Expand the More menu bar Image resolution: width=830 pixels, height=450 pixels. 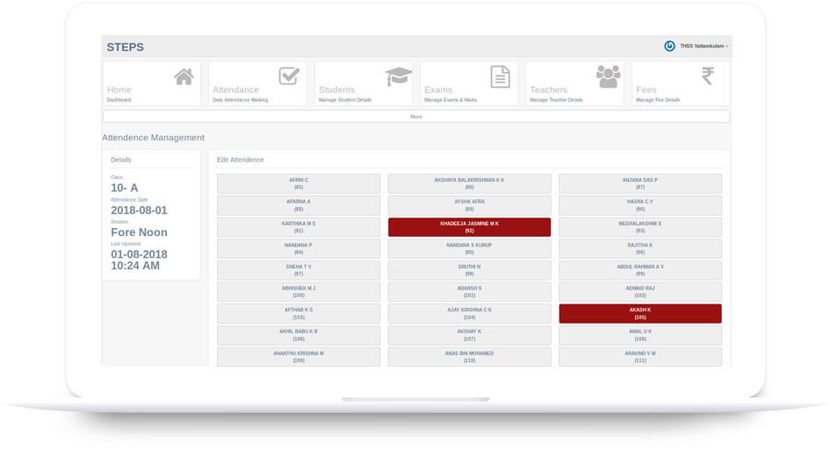coord(416,117)
